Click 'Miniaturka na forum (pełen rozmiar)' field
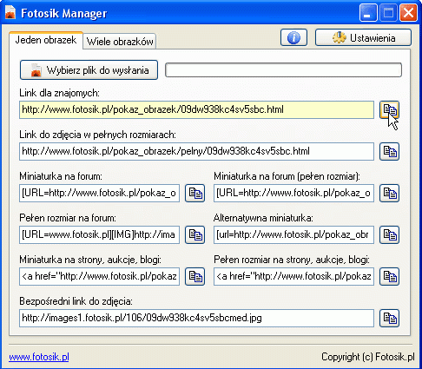Image resolution: width=422 pixels, height=369 pixels. point(293,193)
